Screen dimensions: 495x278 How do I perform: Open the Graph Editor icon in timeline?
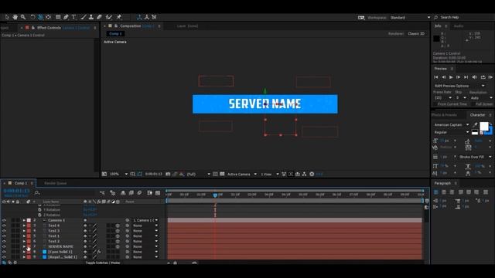point(158,193)
